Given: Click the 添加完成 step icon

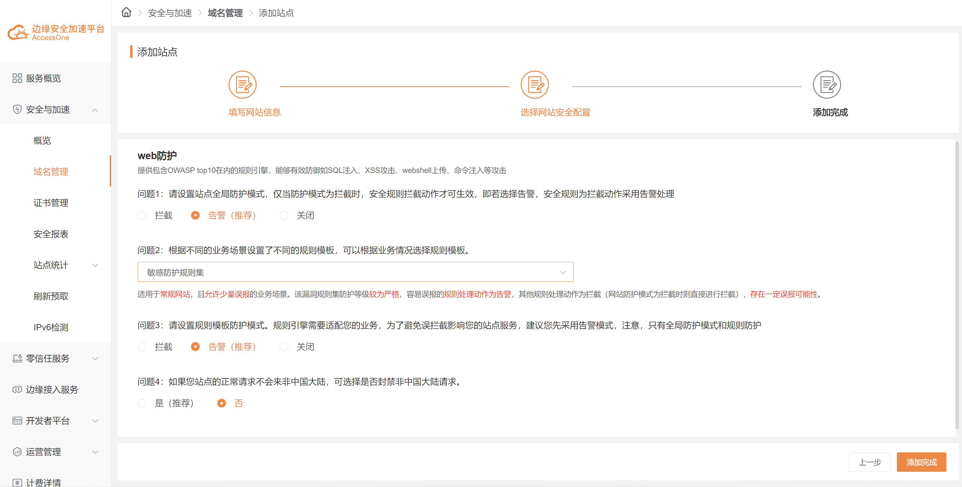Looking at the screenshot, I should pos(826,85).
